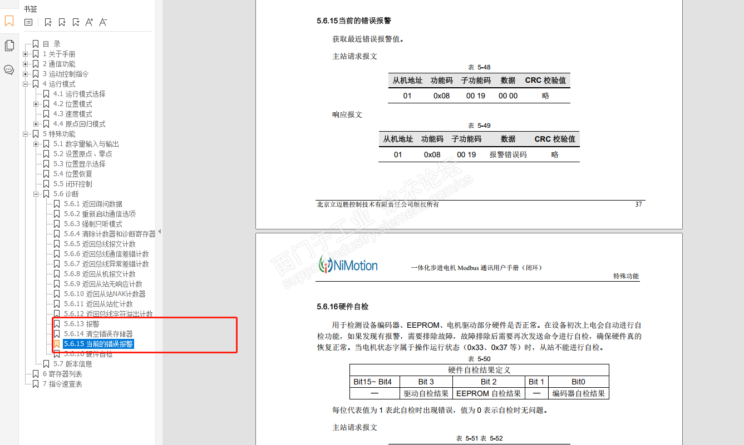The height and width of the screenshot is (445, 744).
Task: Click the '编码器自检结果' table cell
Action: pos(578,393)
